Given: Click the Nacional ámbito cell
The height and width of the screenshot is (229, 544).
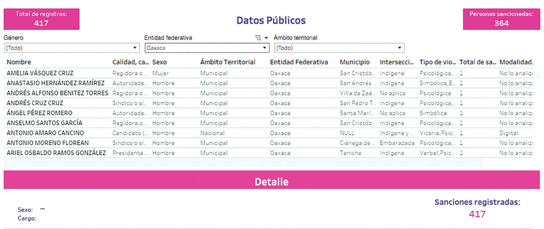Looking at the screenshot, I should click(212, 133).
